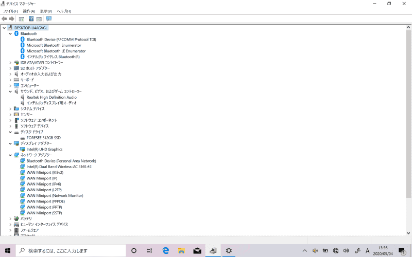
Task: Select WAN Miniport (PPPOE)
Action: coord(46,201)
